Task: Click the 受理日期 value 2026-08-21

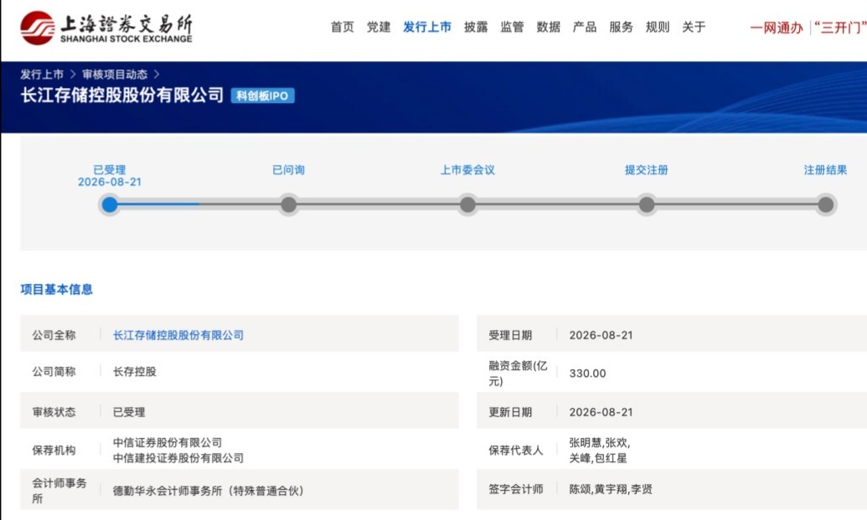Action: [601, 335]
